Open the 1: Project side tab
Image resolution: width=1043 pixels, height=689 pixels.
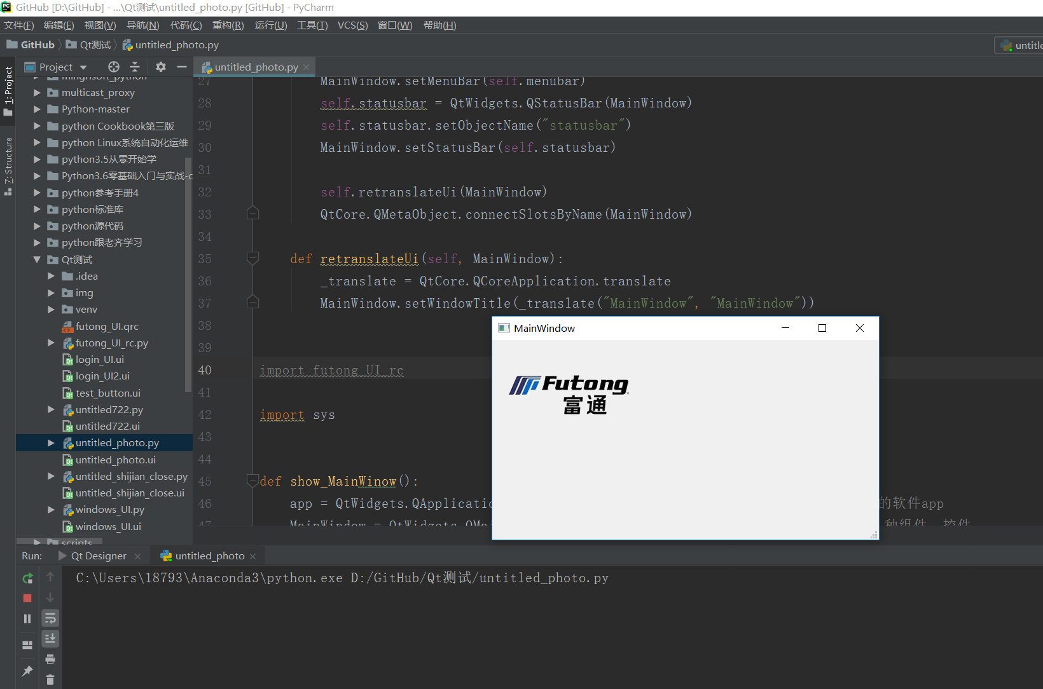tap(8, 91)
